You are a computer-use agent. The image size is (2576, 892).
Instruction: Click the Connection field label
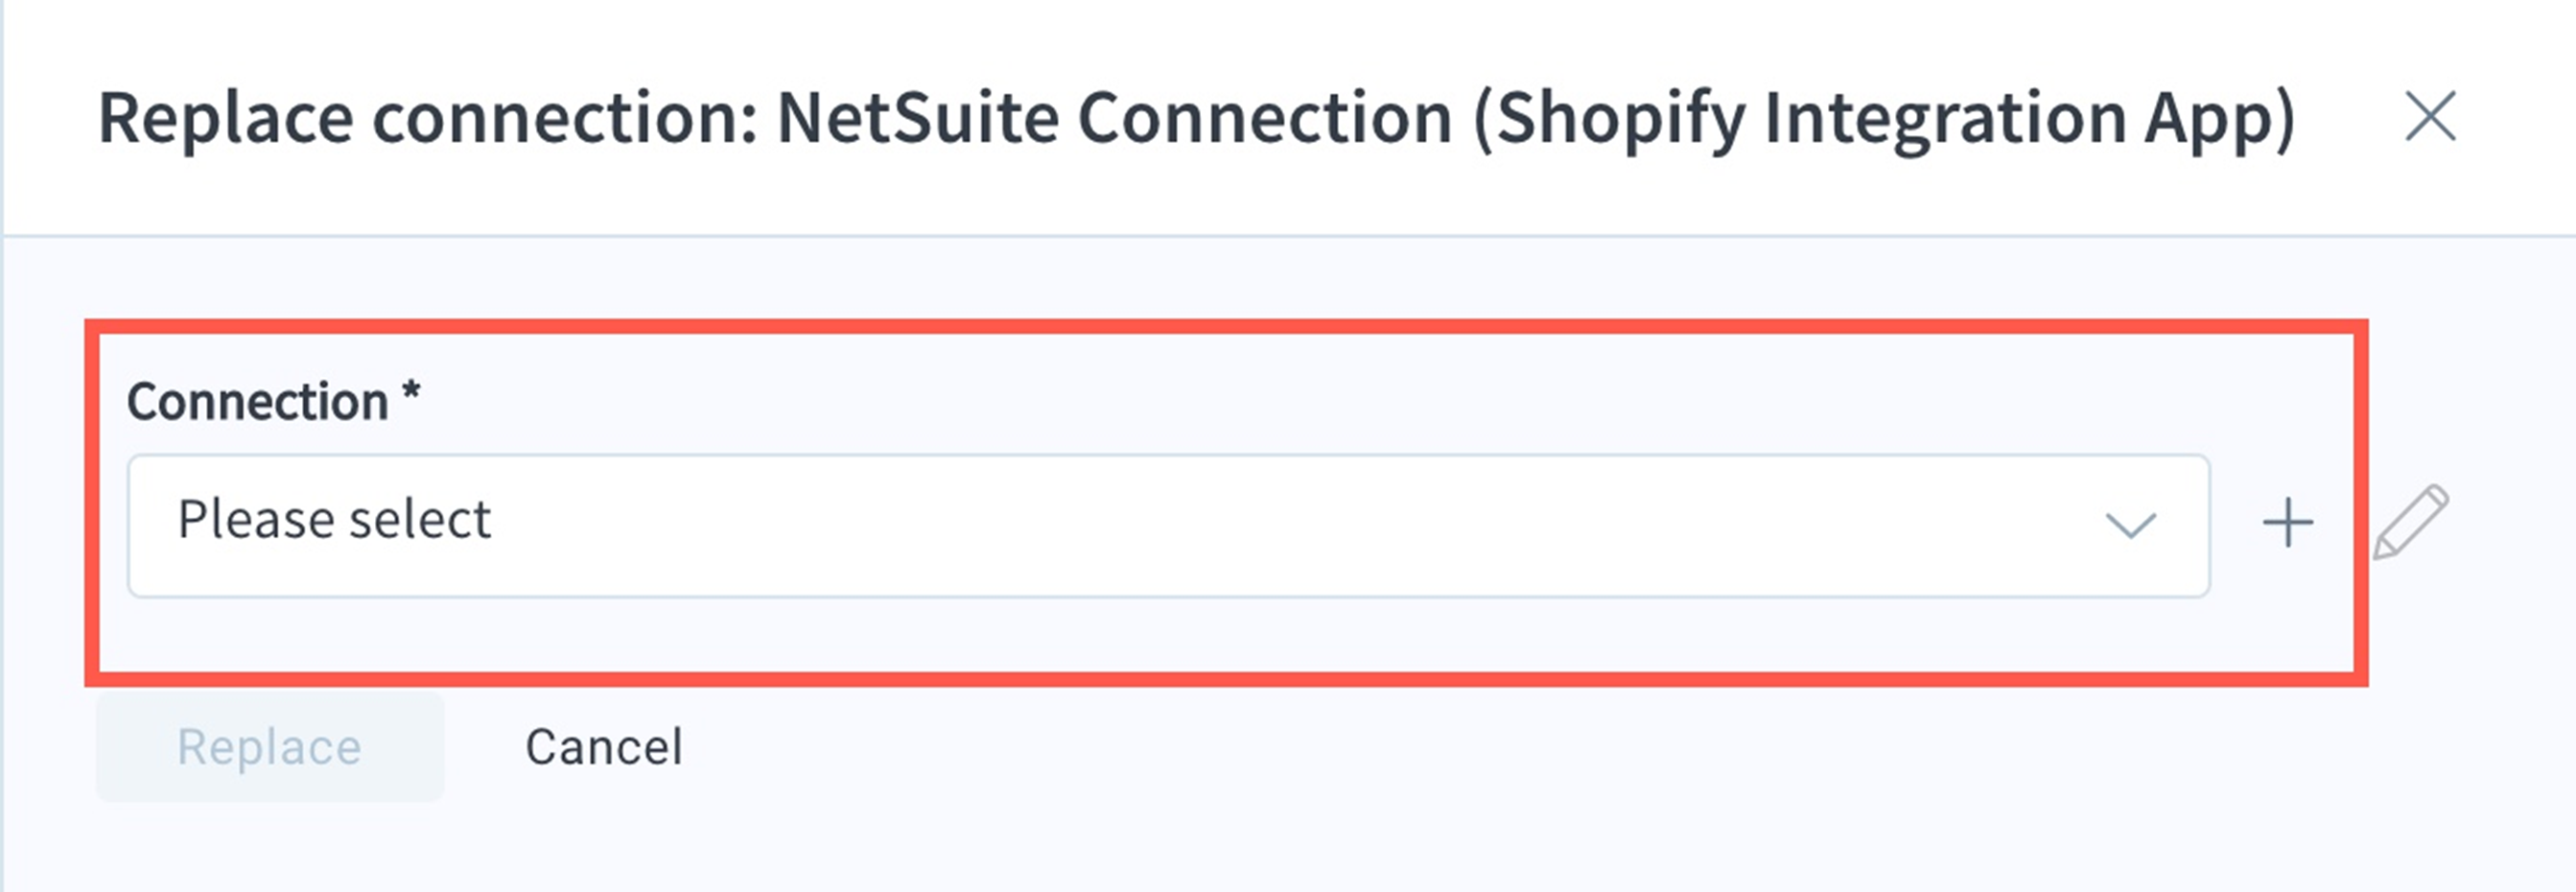(258, 402)
